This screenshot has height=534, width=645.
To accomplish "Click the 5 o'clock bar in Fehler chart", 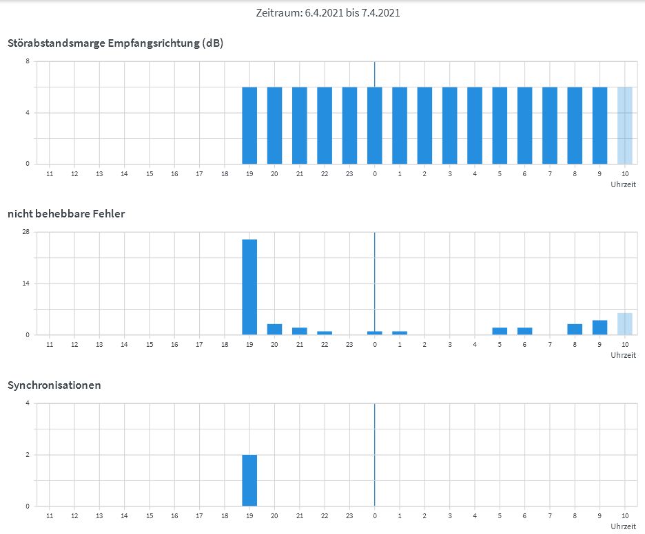I will pos(500,331).
